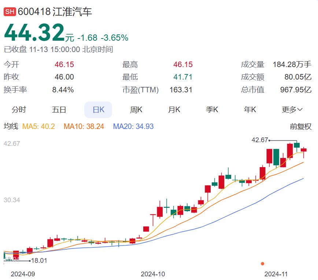Open the 前复权 adjustment selector
This screenshot has height=280, width=318.
click(x=300, y=126)
